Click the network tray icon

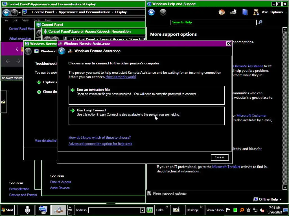pos(255,210)
